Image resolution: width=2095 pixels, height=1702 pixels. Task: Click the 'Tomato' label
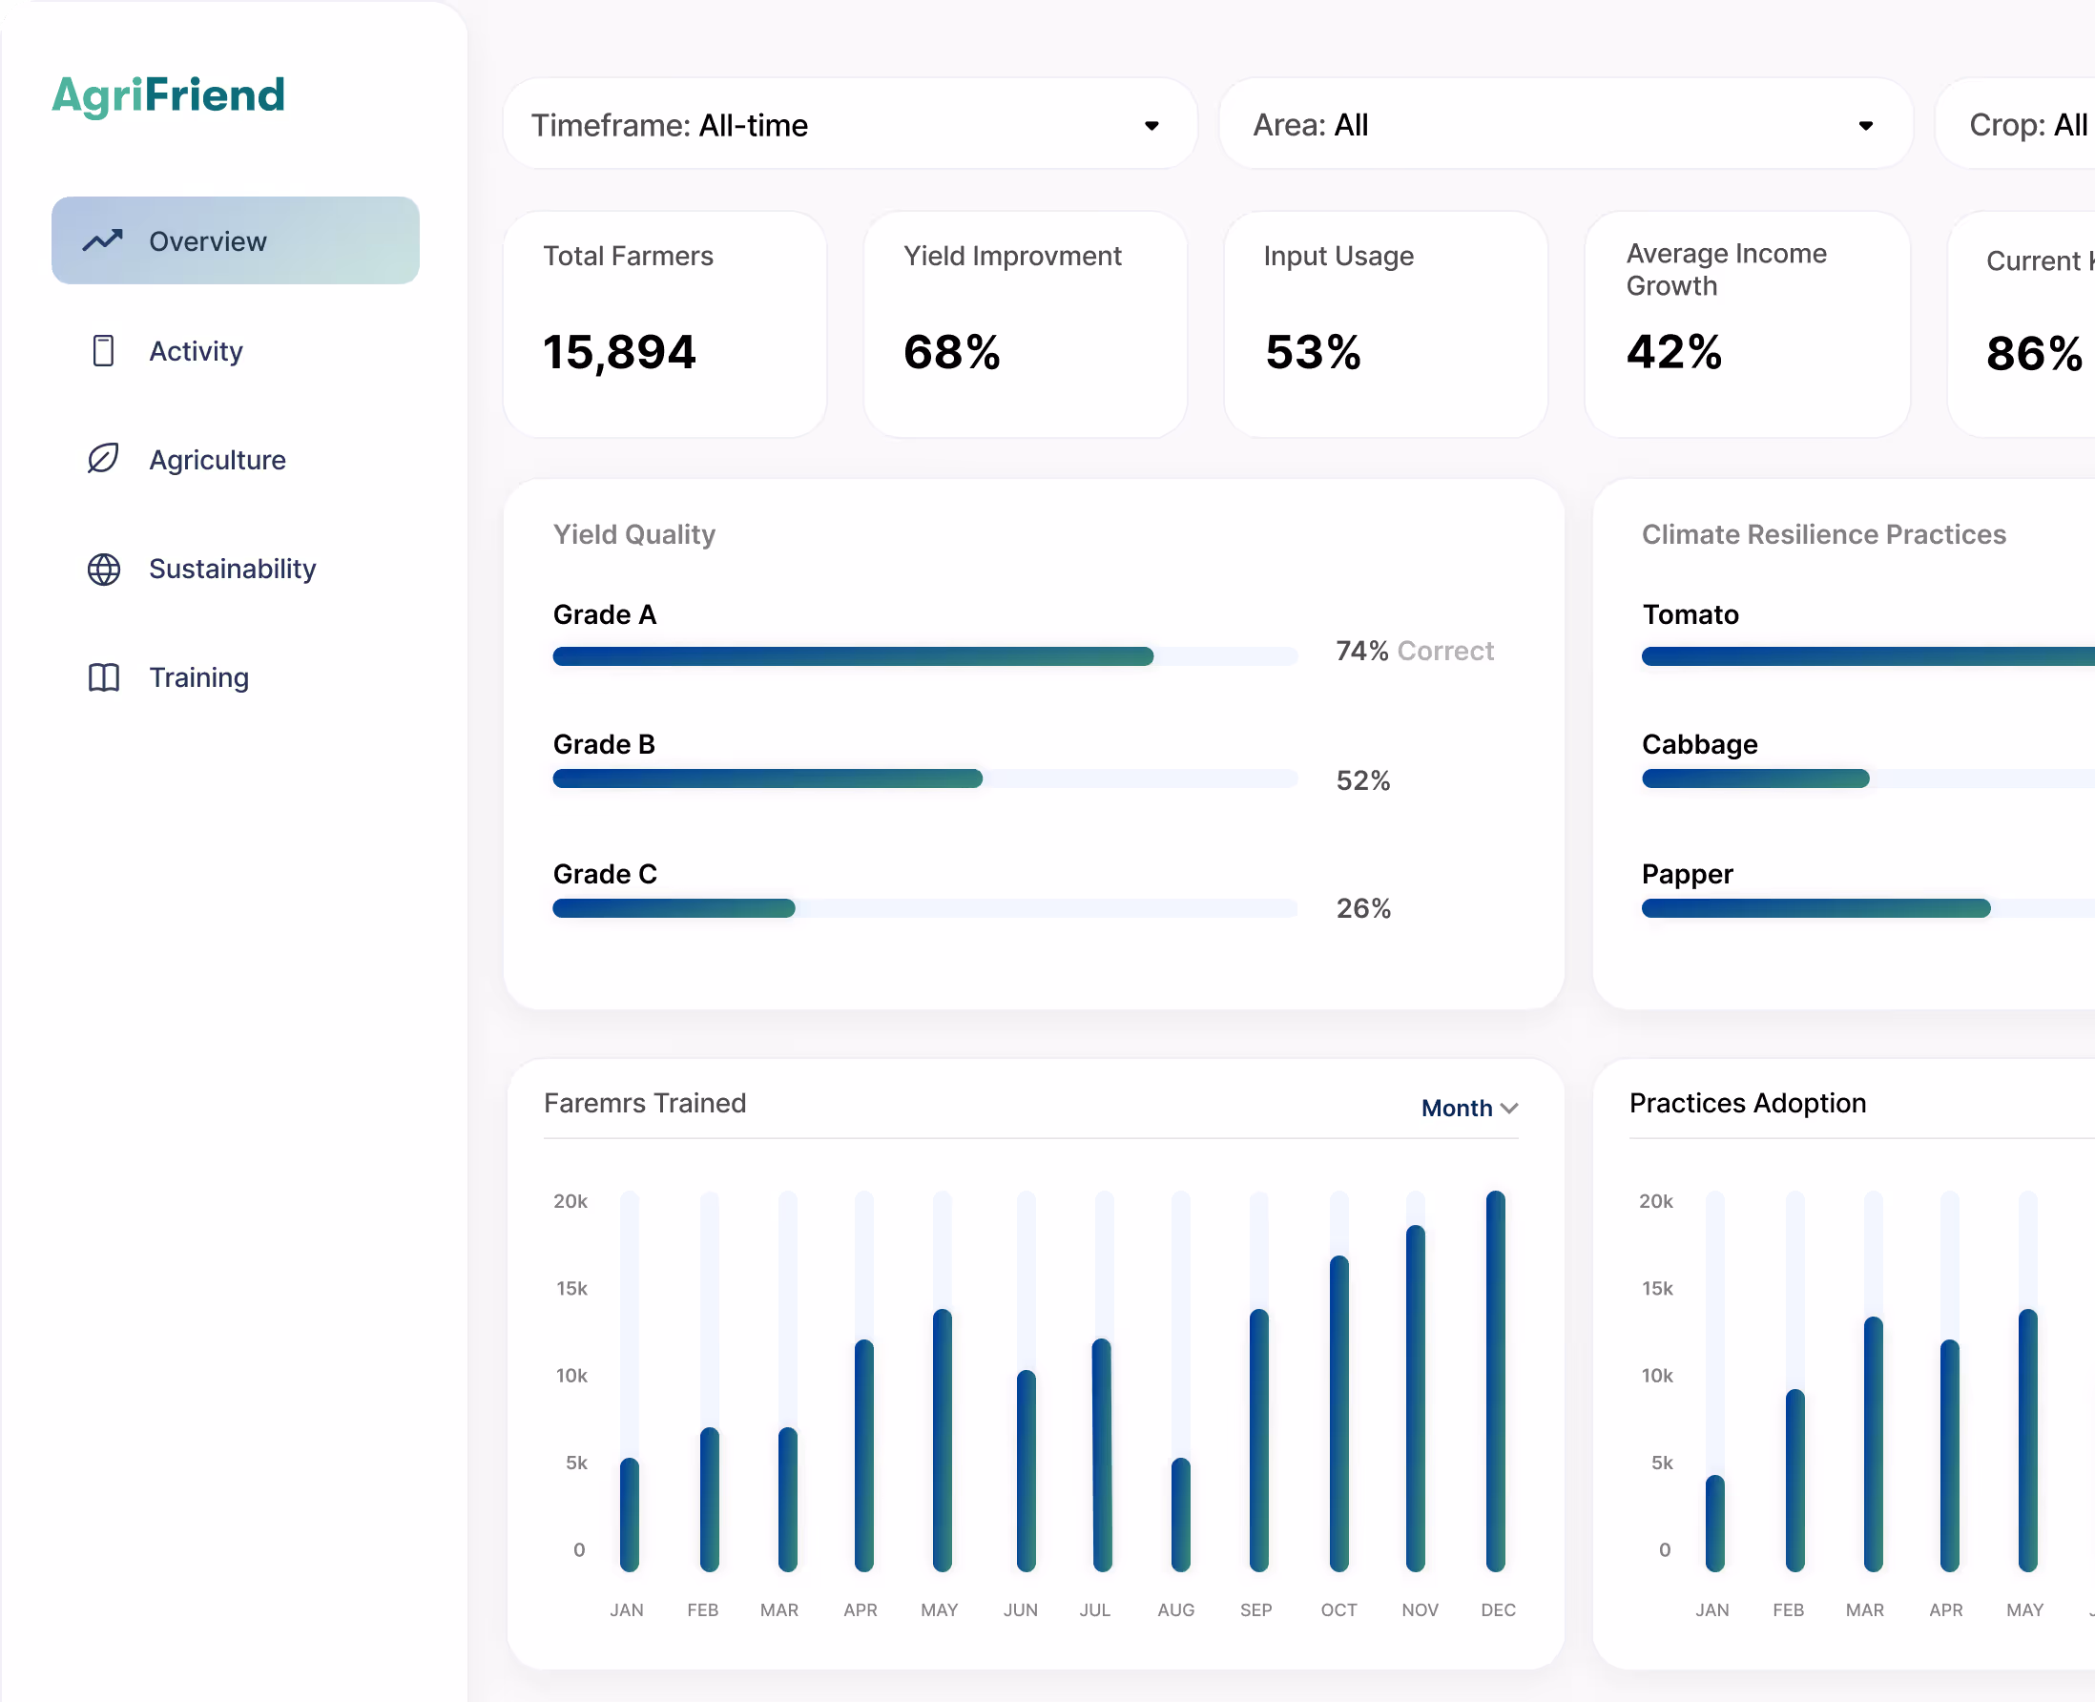click(x=1691, y=614)
